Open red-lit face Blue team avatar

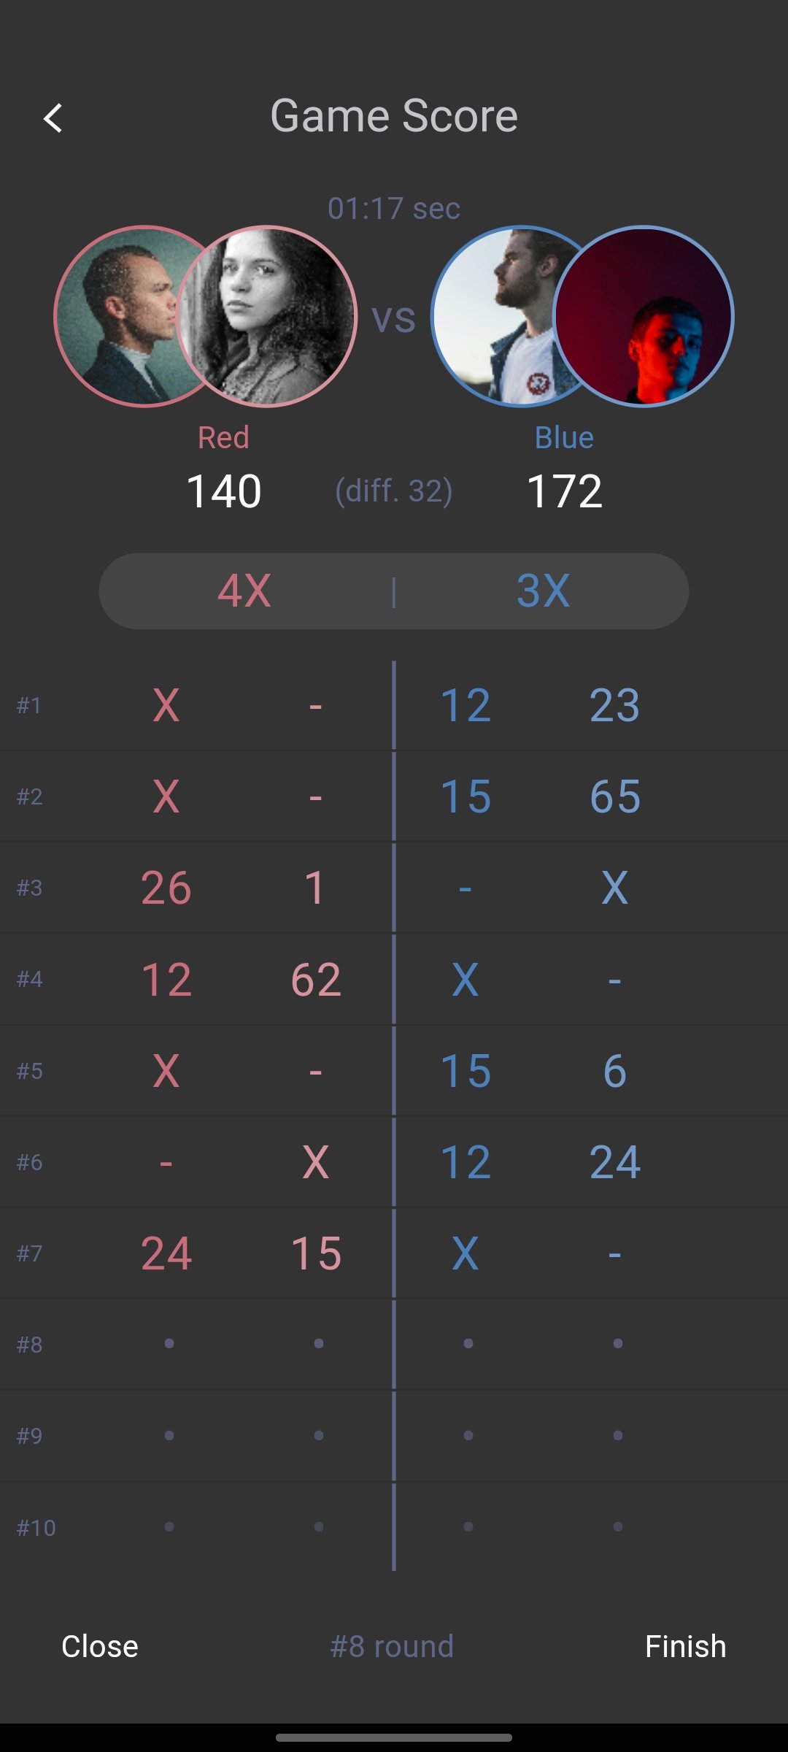coord(644,316)
